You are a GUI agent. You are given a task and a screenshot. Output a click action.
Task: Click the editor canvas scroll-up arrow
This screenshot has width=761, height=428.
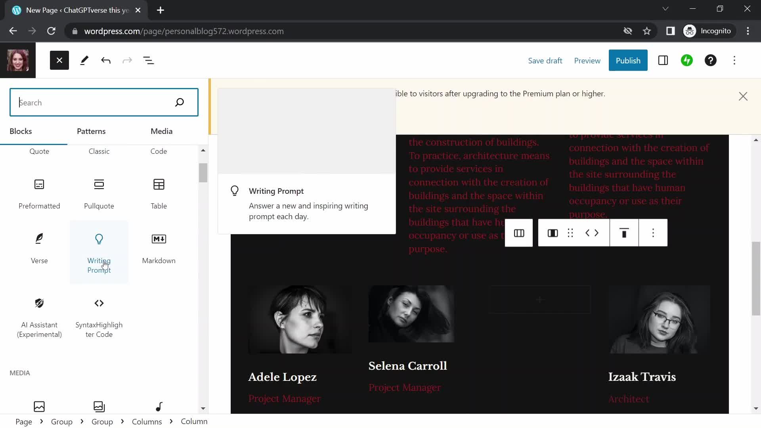(x=756, y=140)
